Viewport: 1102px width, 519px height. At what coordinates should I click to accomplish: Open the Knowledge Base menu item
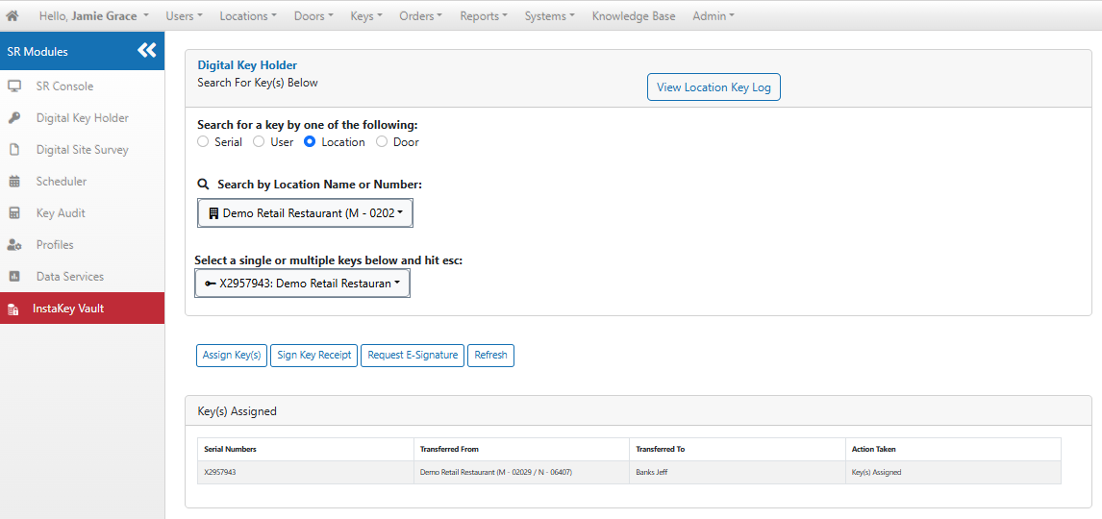tap(634, 15)
